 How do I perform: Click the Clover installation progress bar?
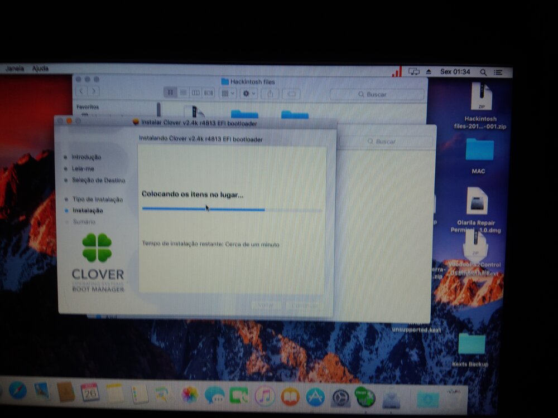(232, 210)
